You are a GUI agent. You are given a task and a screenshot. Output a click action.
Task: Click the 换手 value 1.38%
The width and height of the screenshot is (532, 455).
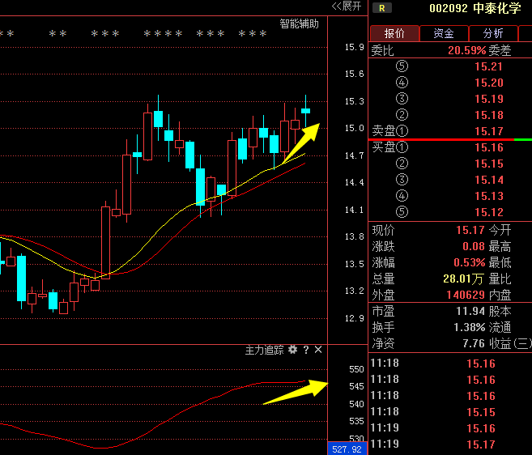tap(469, 327)
